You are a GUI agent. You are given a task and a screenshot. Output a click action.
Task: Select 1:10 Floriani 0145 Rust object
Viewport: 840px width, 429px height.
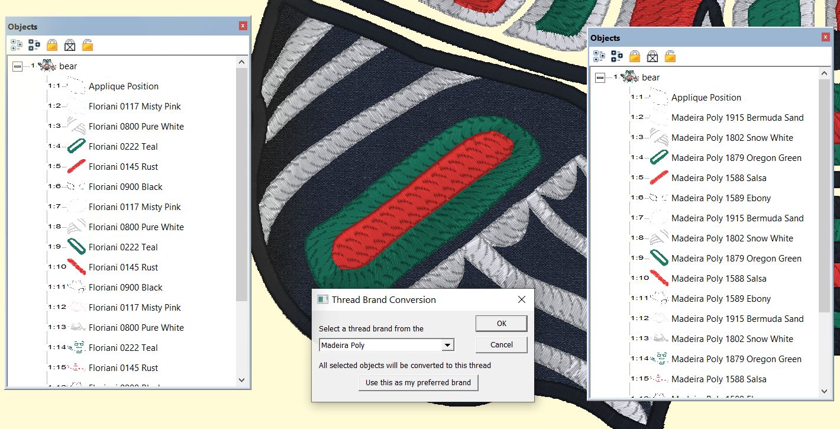[123, 267]
